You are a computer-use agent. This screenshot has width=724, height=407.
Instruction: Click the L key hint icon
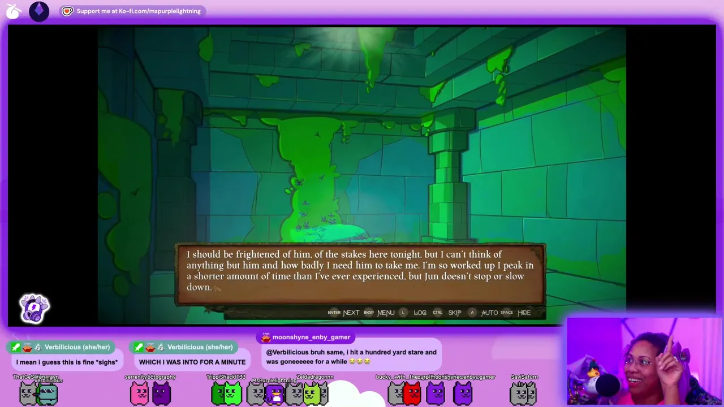(403, 313)
